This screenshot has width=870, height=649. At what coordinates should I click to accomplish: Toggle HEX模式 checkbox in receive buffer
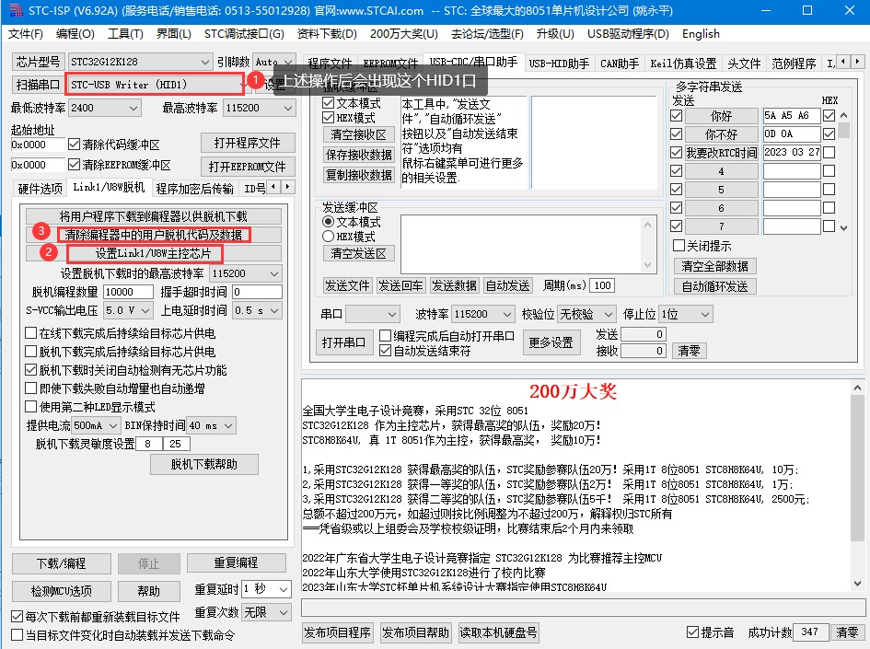click(x=329, y=118)
